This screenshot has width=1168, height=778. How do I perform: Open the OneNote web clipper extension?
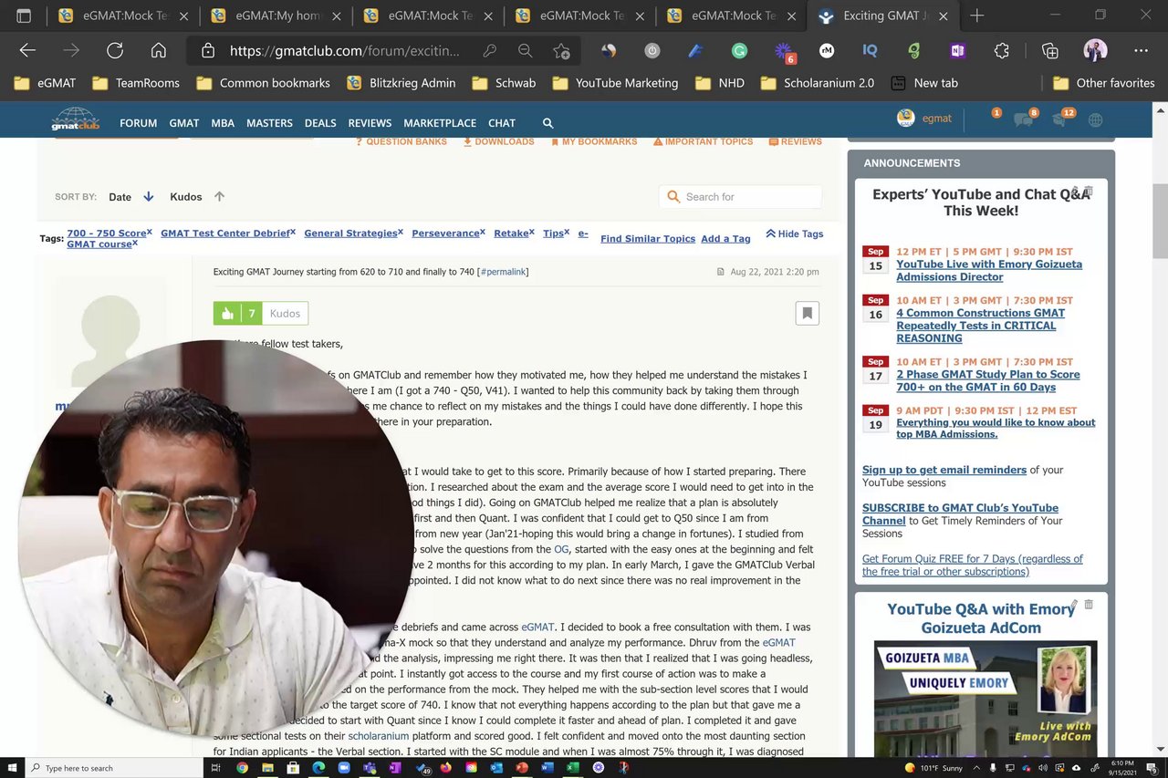(x=957, y=51)
